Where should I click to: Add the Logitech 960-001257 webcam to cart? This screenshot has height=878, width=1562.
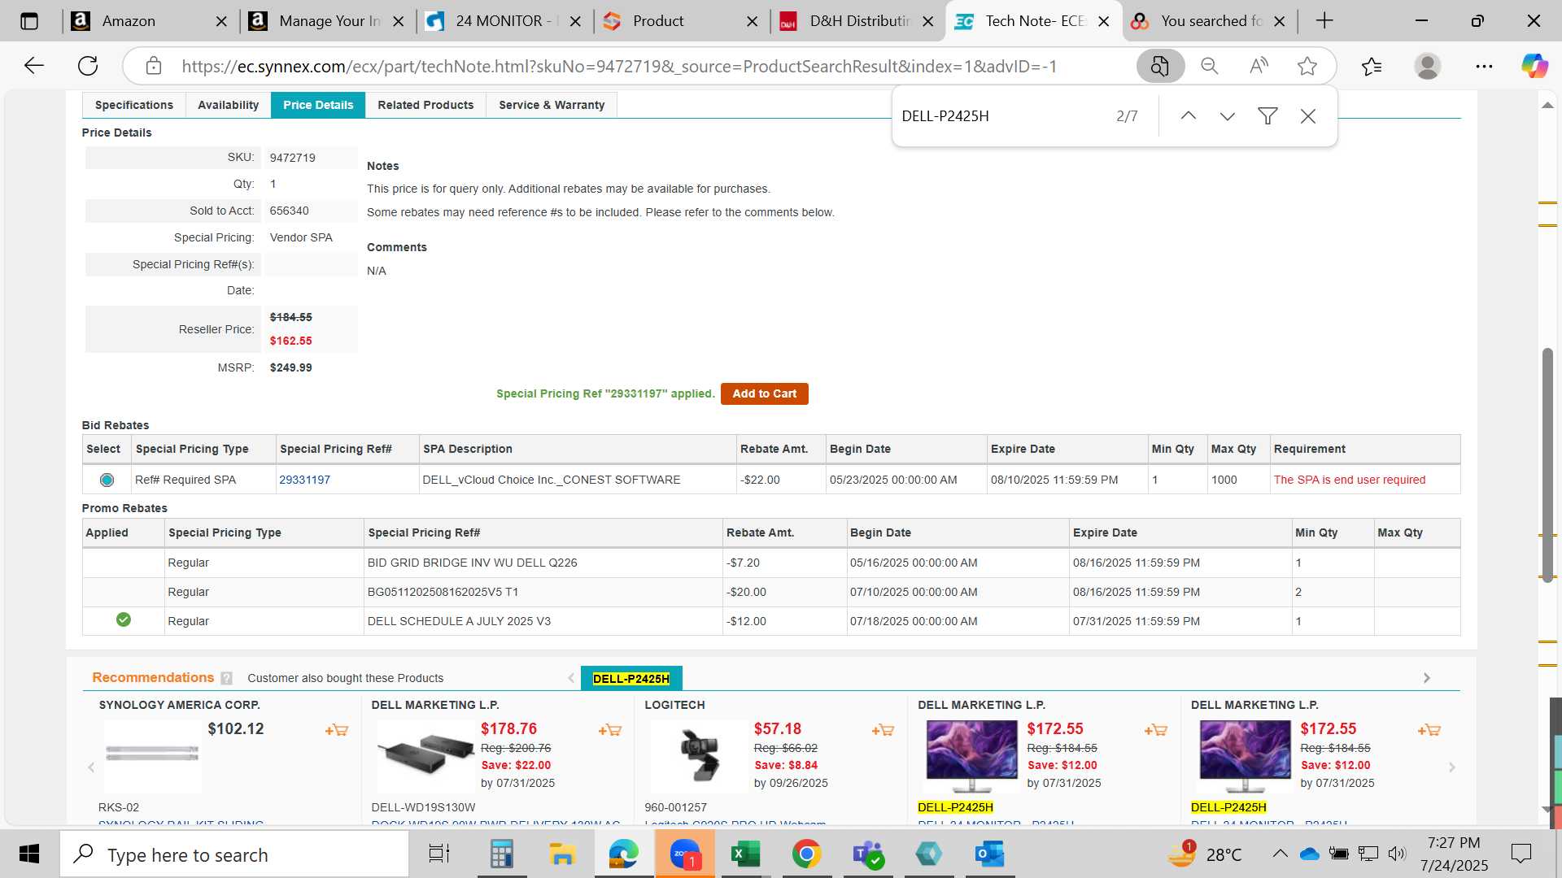point(884,730)
